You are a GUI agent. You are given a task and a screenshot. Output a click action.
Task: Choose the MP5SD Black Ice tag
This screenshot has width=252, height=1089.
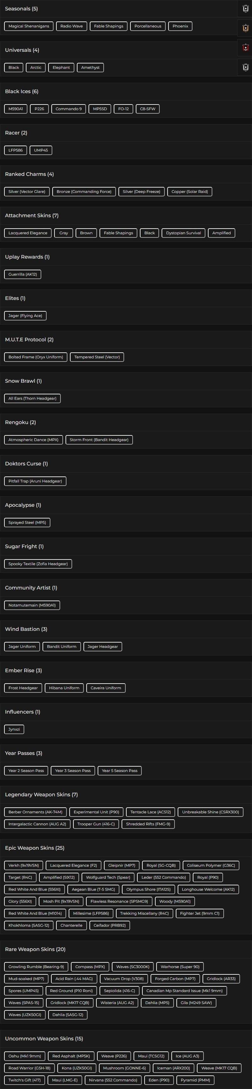point(100,109)
